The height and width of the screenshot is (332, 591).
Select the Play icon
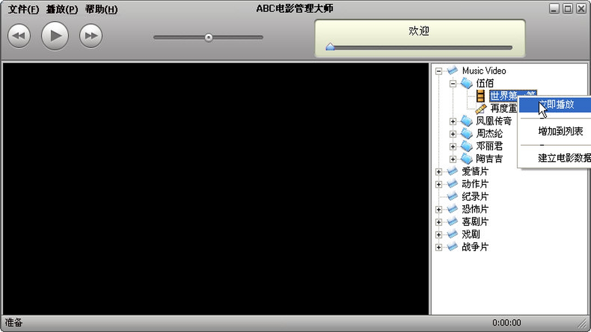tap(54, 36)
